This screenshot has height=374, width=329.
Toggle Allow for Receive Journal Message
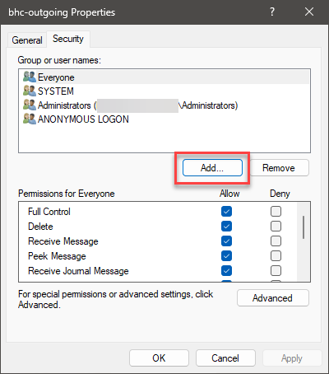click(226, 271)
